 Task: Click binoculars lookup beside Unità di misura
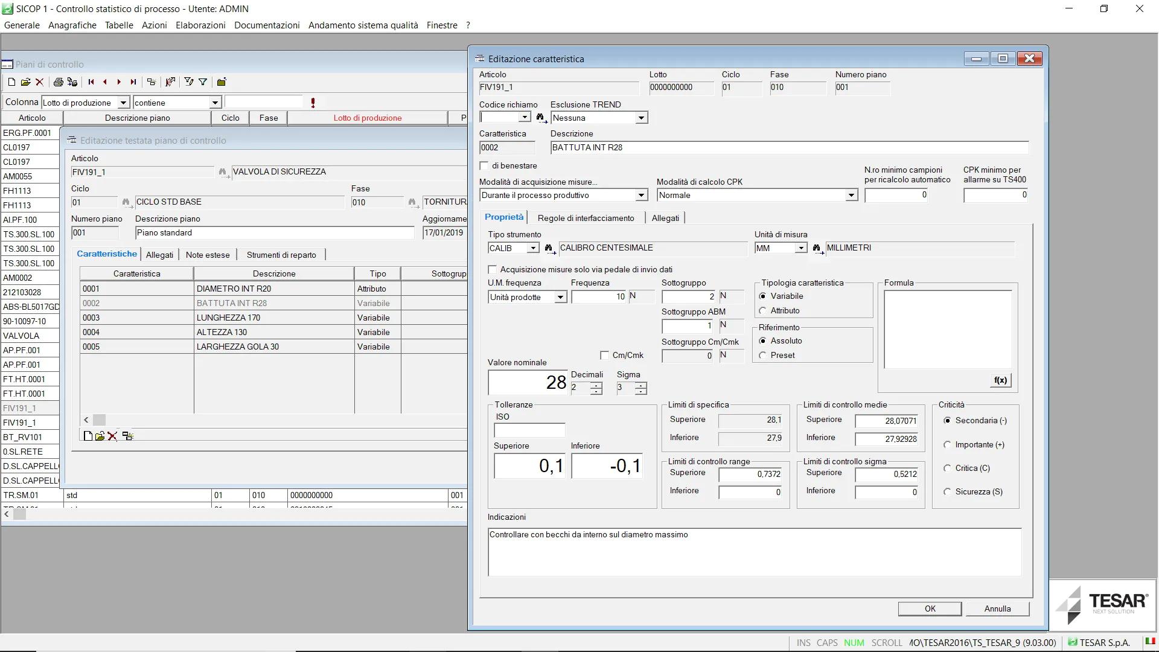(x=817, y=249)
